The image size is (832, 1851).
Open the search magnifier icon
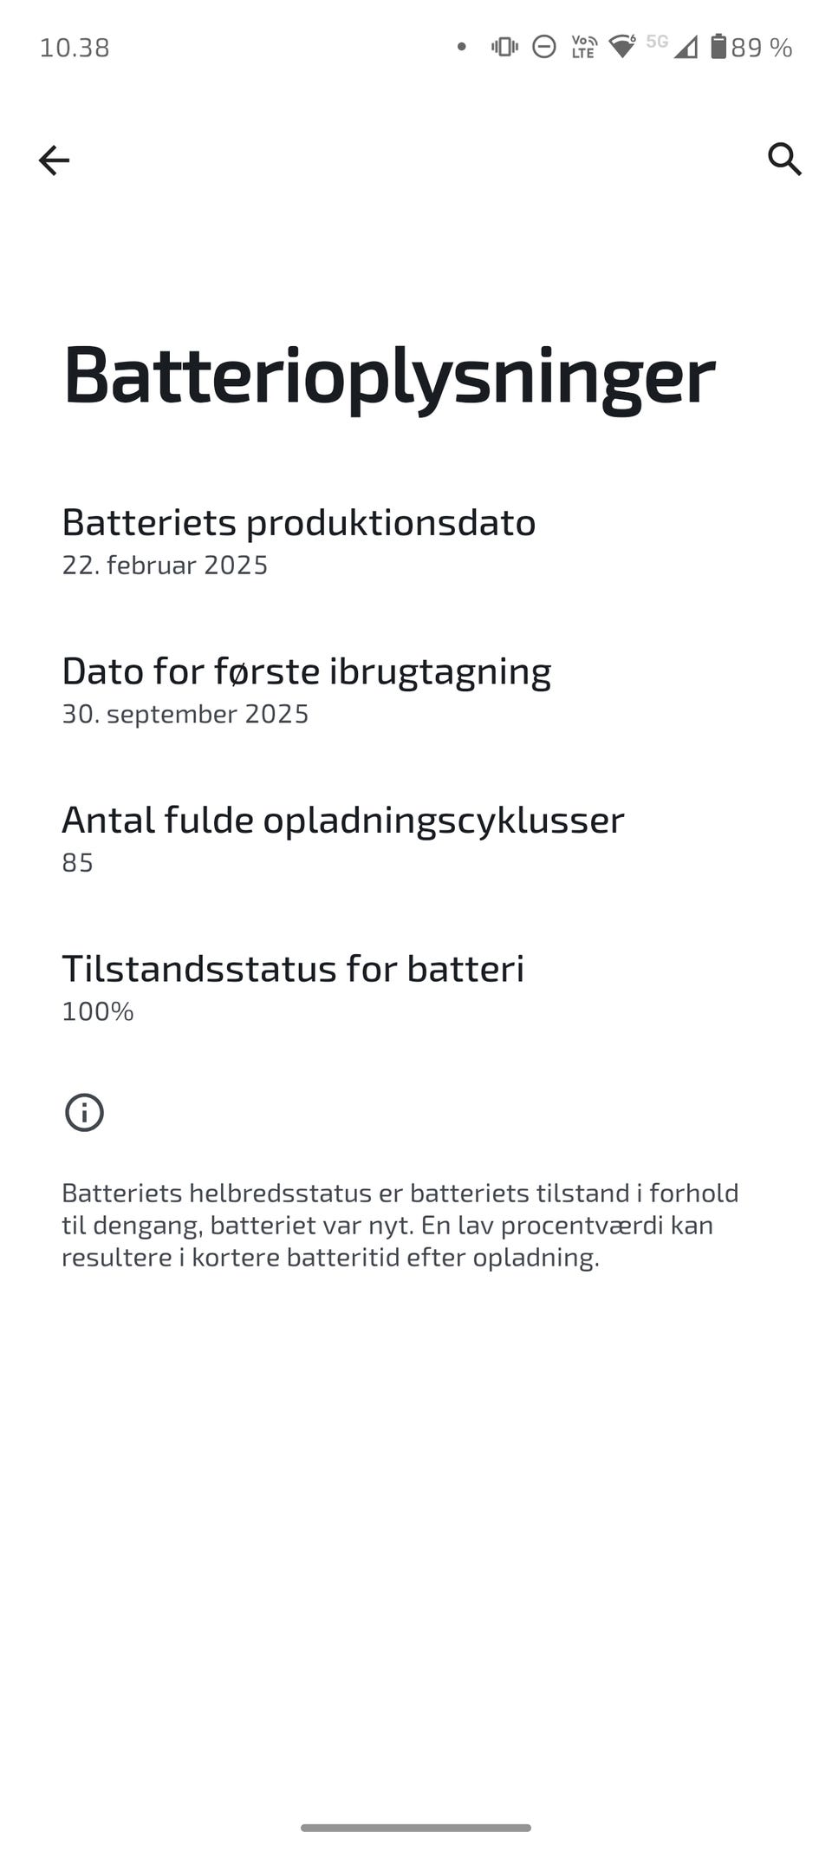pos(784,160)
